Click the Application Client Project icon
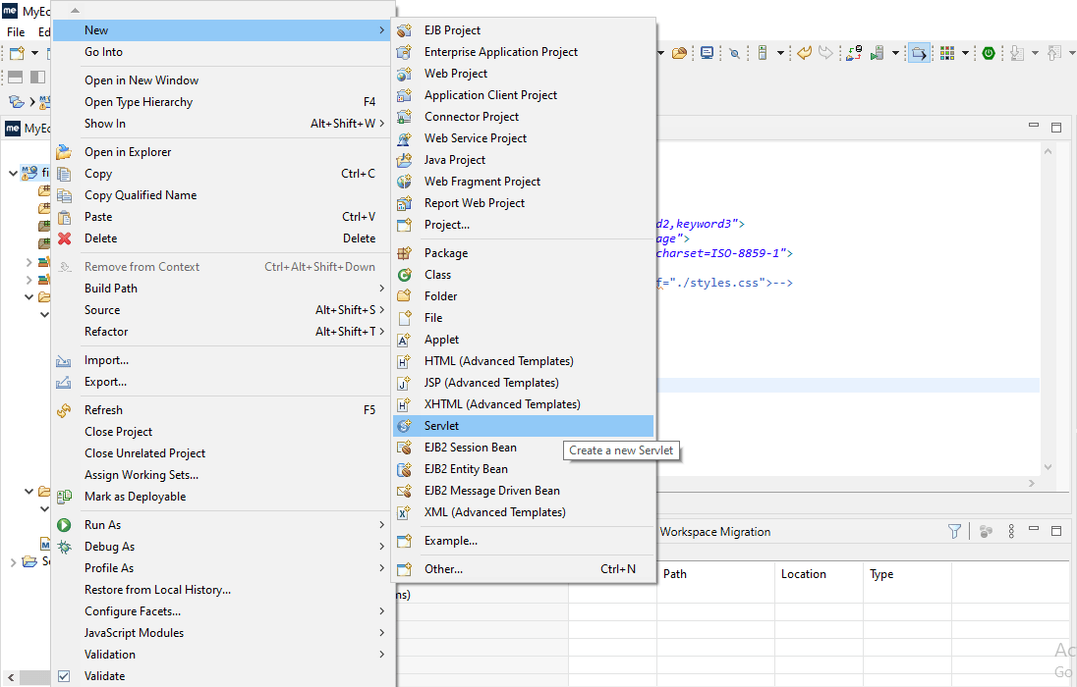 tap(405, 95)
